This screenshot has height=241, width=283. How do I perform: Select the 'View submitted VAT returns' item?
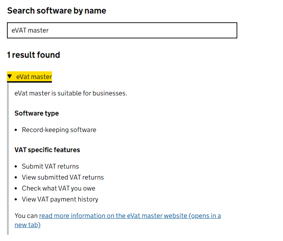pos(63,177)
